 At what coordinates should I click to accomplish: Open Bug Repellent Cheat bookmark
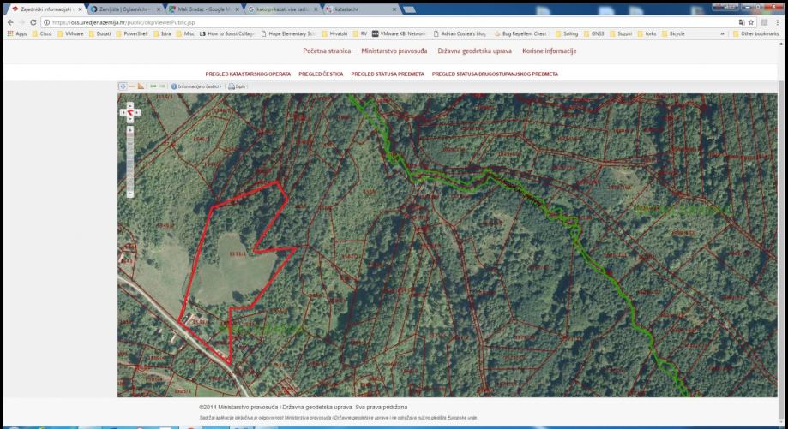tap(520, 33)
